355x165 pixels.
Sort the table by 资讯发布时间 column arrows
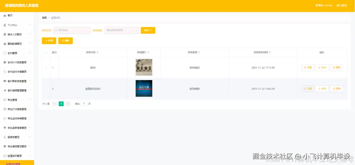pos(270,52)
